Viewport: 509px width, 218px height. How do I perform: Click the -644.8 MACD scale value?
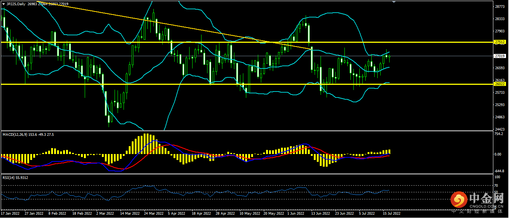tap(499, 171)
